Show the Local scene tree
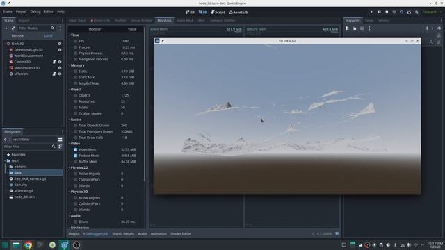 pyautogui.click(x=48, y=35)
